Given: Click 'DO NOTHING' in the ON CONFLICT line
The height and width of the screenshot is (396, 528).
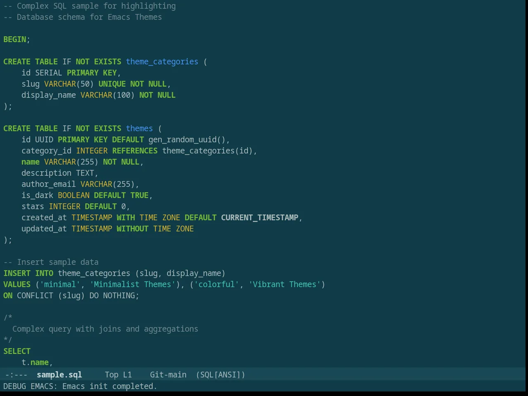Looking at the screenshot, I should (112, 295).
